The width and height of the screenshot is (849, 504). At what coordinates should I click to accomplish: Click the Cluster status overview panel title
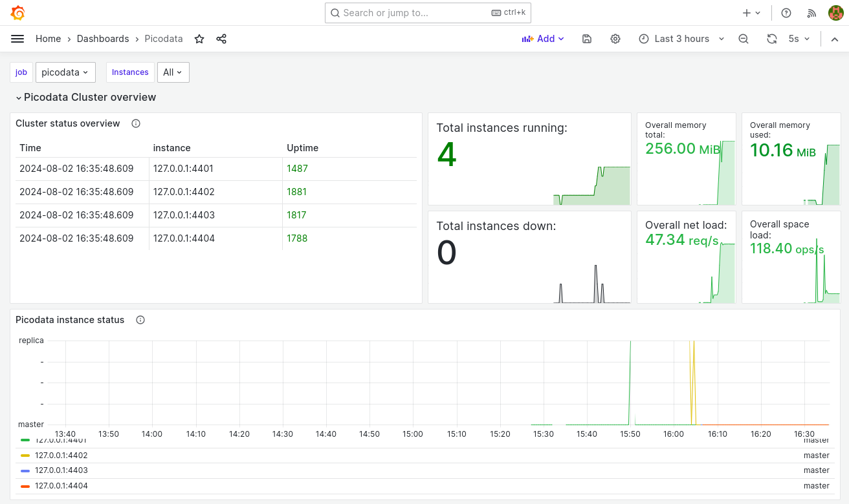click(x=68, y=123)
